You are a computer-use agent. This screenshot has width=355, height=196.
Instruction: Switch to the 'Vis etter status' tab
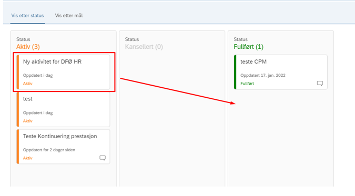(28, 16)
